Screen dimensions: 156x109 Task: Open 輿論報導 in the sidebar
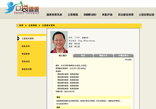tap(26, 54)
